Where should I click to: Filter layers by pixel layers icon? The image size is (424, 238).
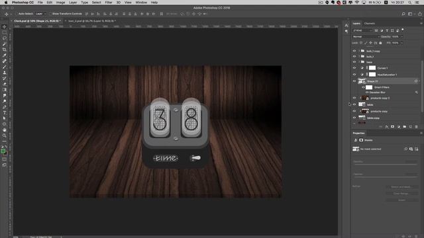pos(376,30)
